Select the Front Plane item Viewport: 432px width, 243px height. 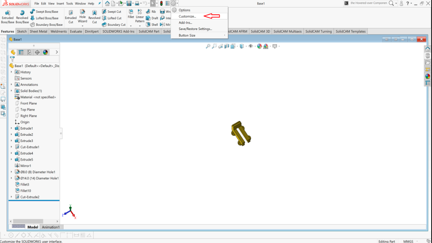26,103
